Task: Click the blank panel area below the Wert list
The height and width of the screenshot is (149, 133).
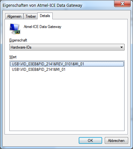Action: [66, 133]
